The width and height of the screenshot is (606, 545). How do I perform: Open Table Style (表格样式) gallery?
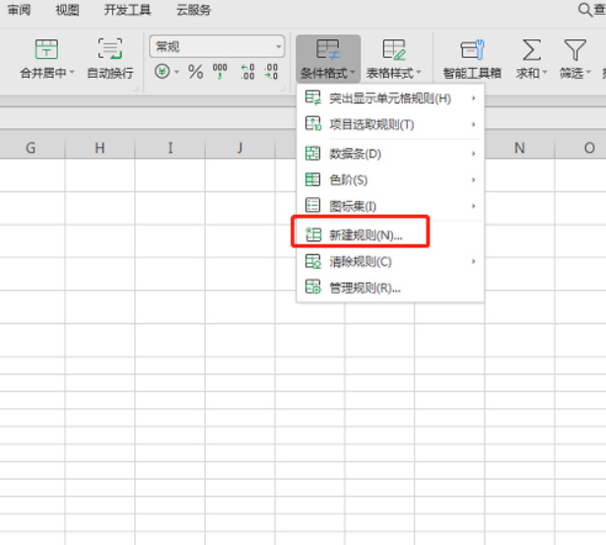pos(394,59)
